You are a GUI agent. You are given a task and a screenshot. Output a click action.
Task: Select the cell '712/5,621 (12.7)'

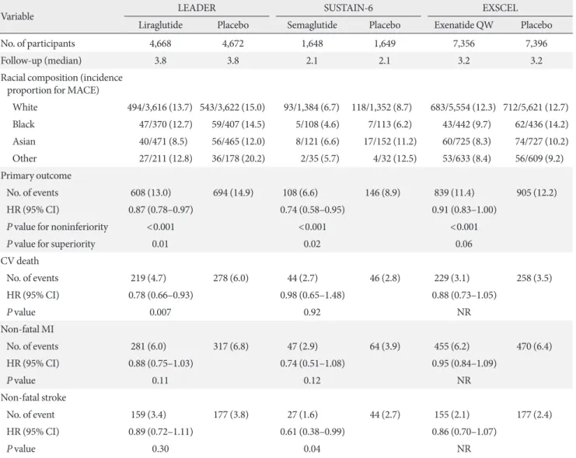coord(536,107)
